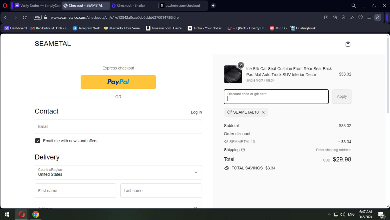The height and width of the screenshot is (220, 390).
Task: Open the profile account icon
Action: click(x=378, y=17)
